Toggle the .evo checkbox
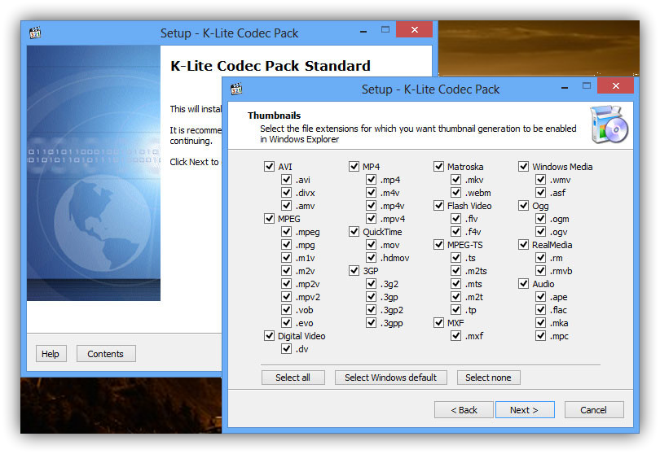 pyautogui.click(x=286, y=323)
